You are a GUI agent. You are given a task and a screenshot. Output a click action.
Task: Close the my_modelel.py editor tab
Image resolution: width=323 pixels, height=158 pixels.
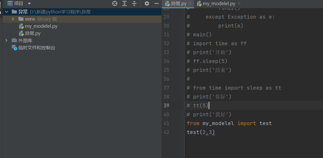[239, 4]
